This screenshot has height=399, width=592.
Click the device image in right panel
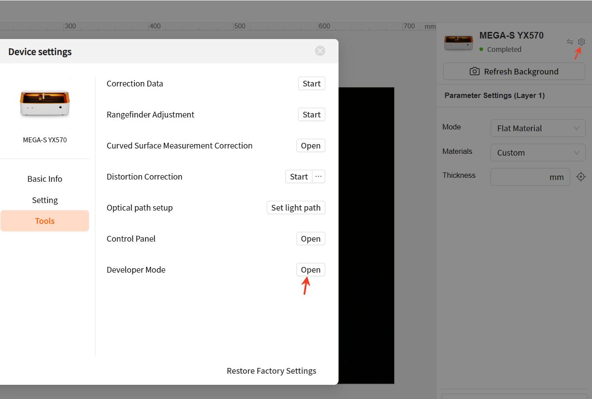pos(459,42)
